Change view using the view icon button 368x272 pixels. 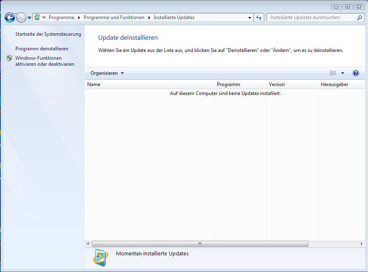click(333, 73)
